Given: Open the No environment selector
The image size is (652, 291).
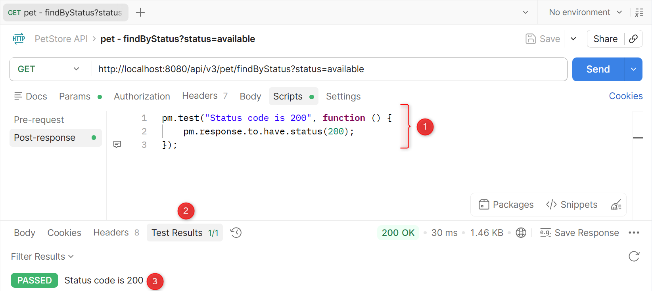Looking at the screenshot, I should click(x=585, y=12).
